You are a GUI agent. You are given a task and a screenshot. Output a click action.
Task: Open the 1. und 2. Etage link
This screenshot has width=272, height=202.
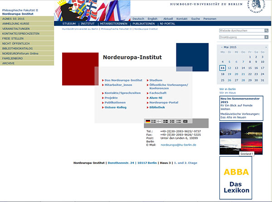(185, 163)
